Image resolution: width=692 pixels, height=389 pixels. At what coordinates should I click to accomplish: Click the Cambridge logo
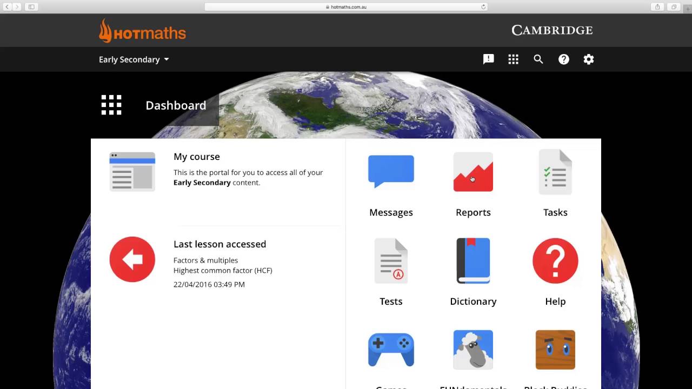pos(552,30)
